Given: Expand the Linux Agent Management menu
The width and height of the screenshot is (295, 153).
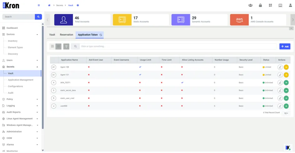Looking at the screenshot, I should click(37, 119).
